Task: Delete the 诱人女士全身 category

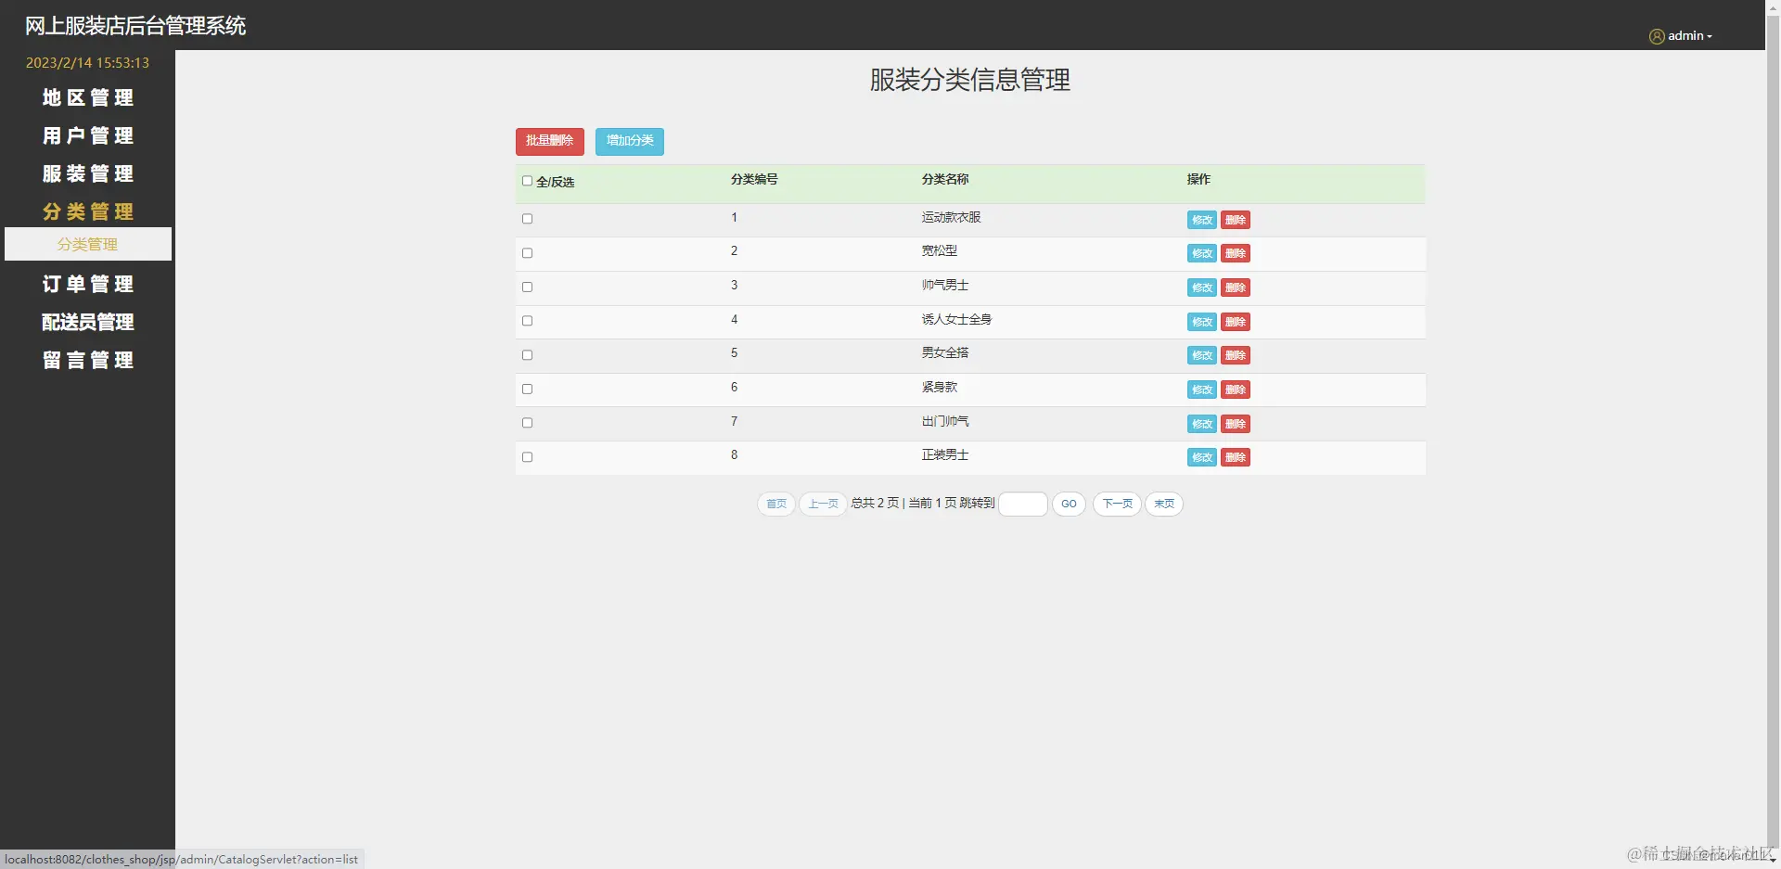Action: [1236, 322]
